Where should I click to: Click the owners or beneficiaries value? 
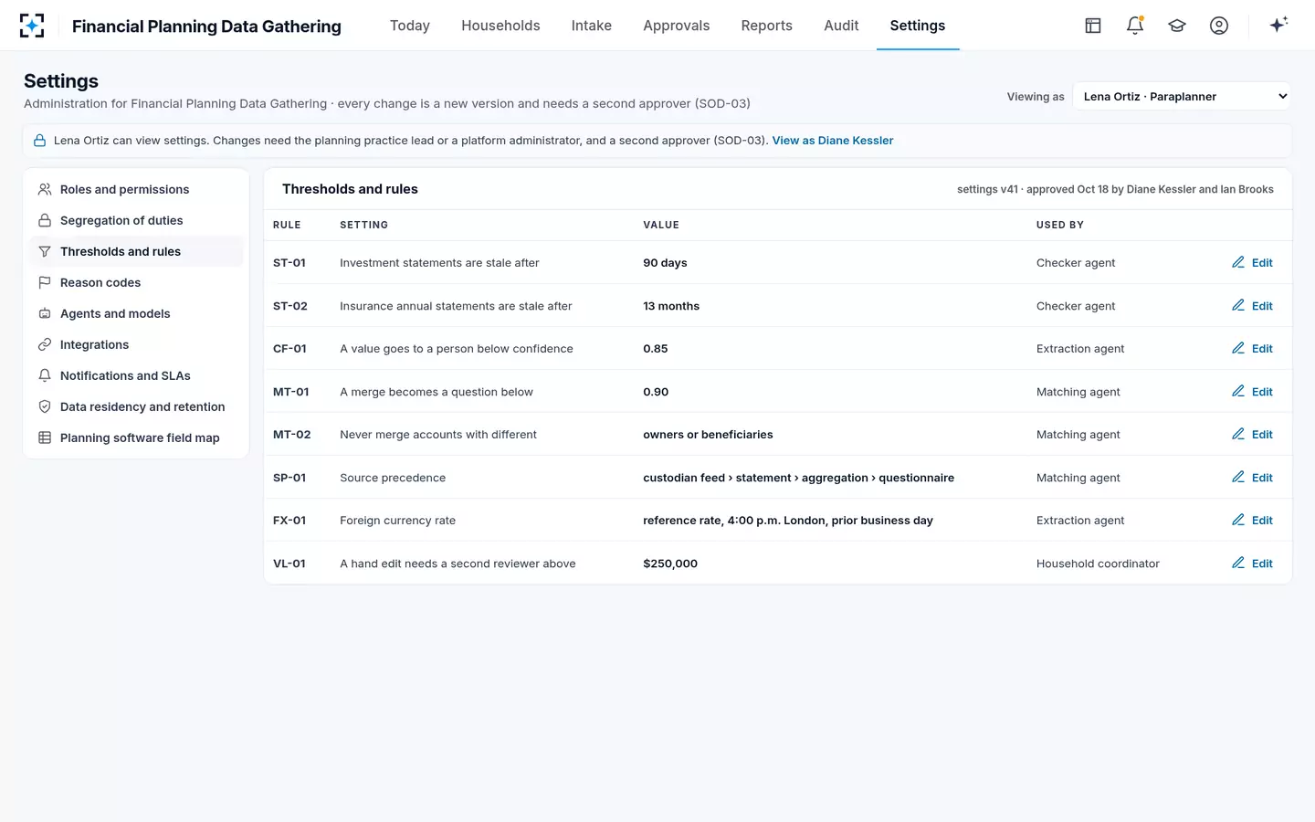(708, 435)
